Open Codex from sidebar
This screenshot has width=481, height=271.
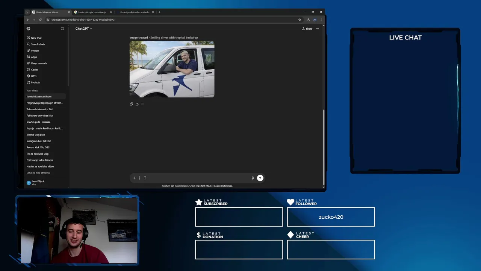(x=33, y=70)
